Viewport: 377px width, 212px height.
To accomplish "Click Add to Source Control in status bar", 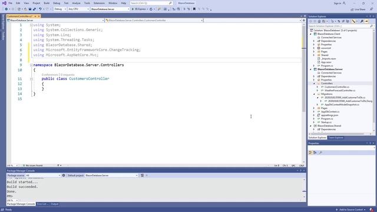I will pyautogui.click(x=351, y=210).
